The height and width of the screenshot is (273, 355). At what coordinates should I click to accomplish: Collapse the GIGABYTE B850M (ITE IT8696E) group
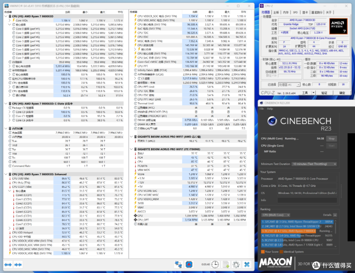pyautogui.click(x=131, y=149)
